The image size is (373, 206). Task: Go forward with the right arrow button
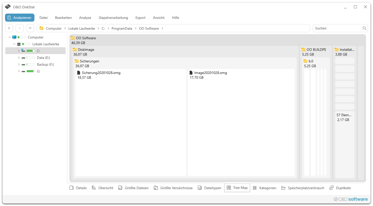[x=20, y=28]
